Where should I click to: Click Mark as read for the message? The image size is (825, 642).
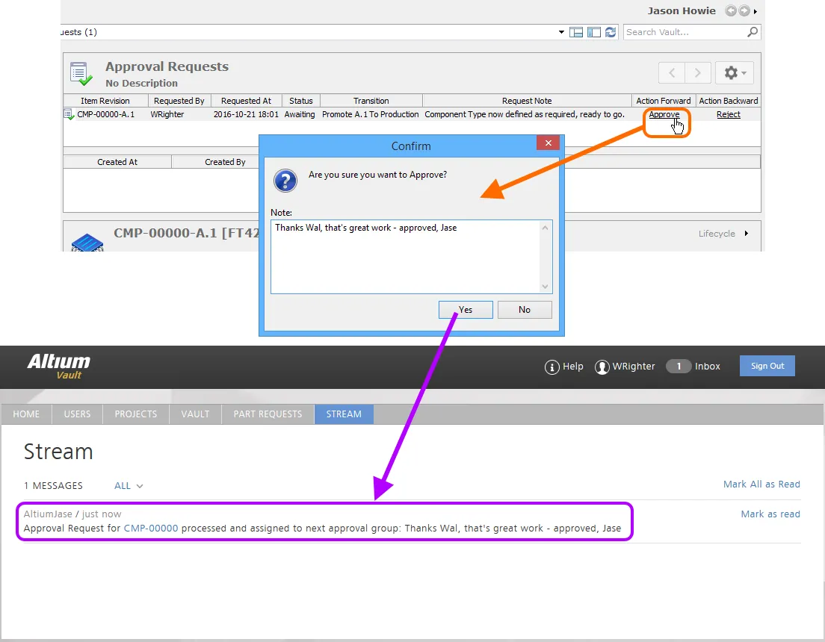coord(770,514)
